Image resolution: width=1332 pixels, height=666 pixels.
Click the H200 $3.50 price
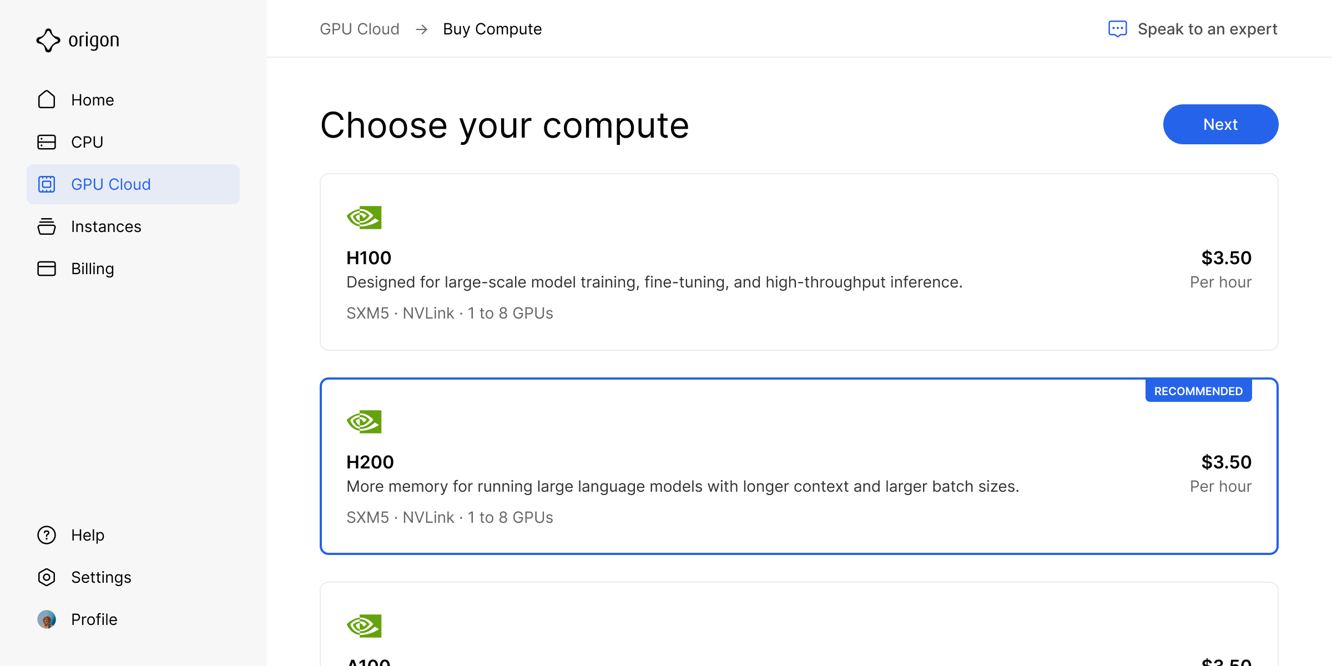1227,462
